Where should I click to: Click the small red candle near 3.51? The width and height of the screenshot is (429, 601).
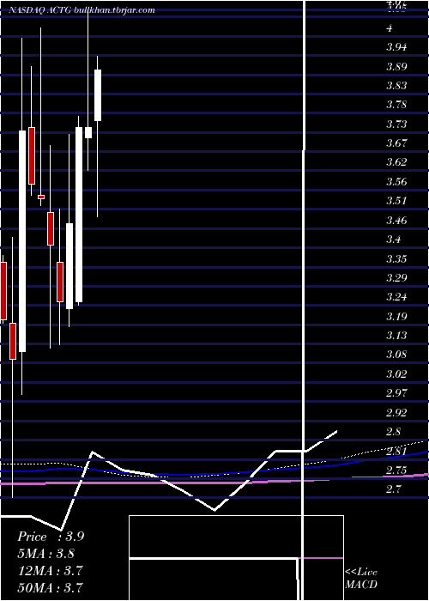point(40,197)
